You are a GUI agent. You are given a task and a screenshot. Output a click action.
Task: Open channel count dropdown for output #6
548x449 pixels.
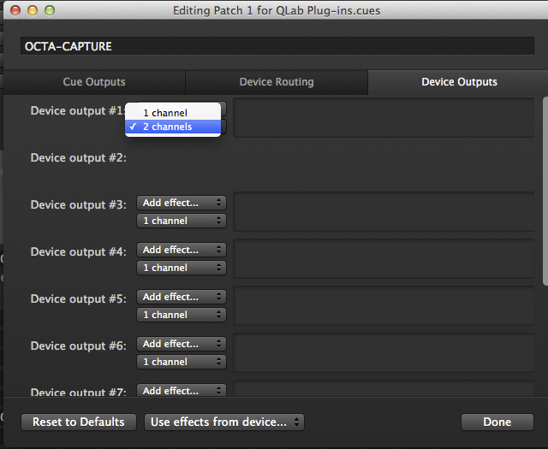(182, 362)
